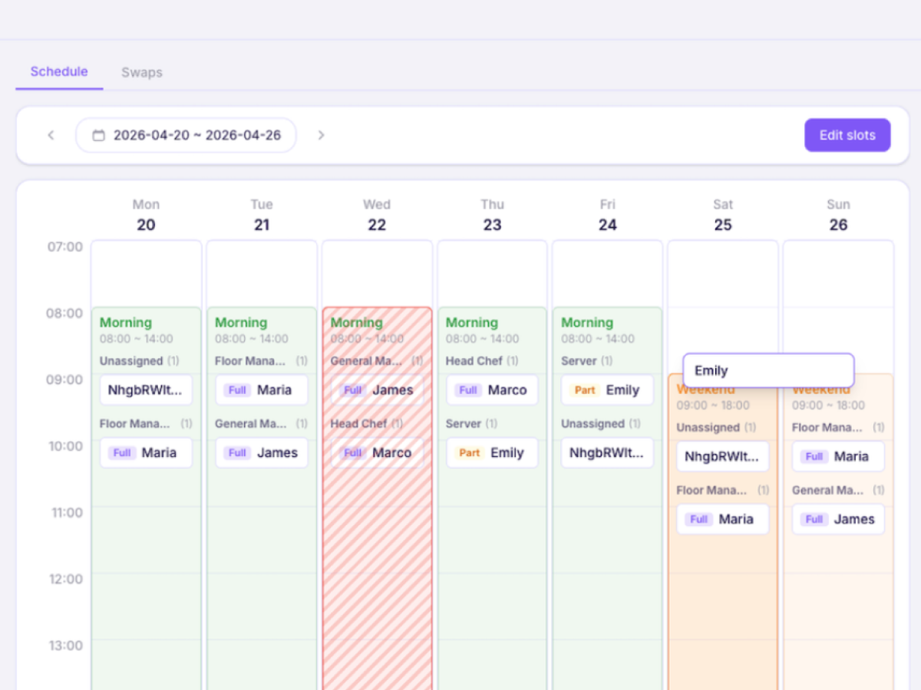
Task: Open Sunday's James General Manager card
Action: point(838,520)
